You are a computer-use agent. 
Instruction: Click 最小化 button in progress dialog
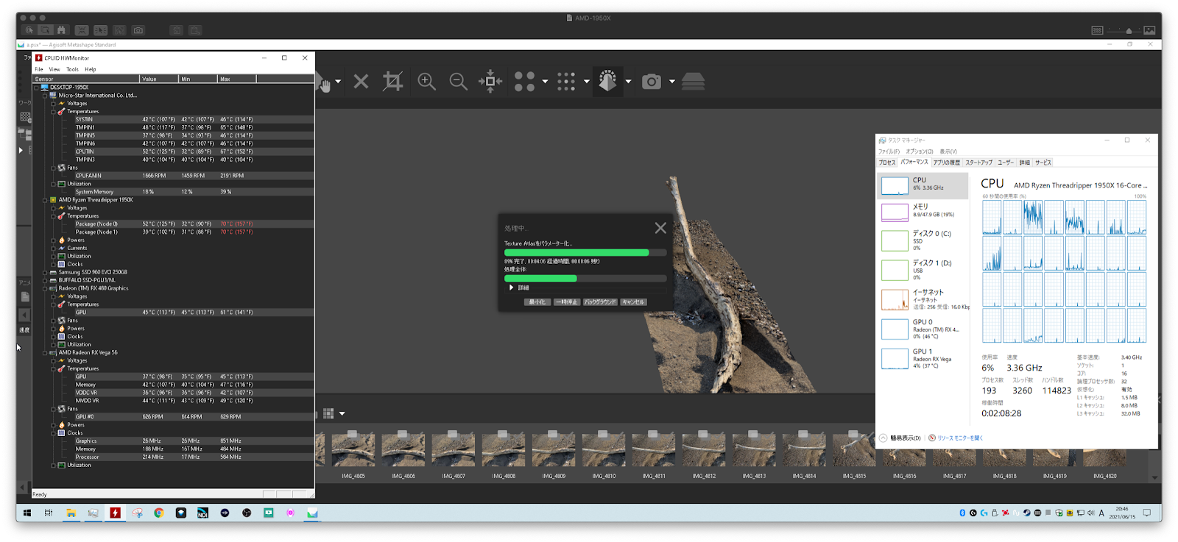[536, 302]
